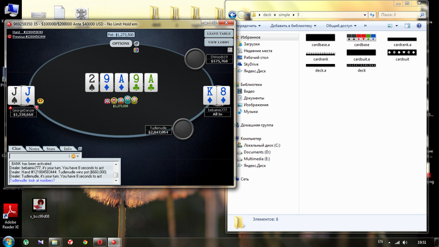Screen dimensions: 439x247
Task: Click the volume icon in system tray
Action: pos(405,242)
